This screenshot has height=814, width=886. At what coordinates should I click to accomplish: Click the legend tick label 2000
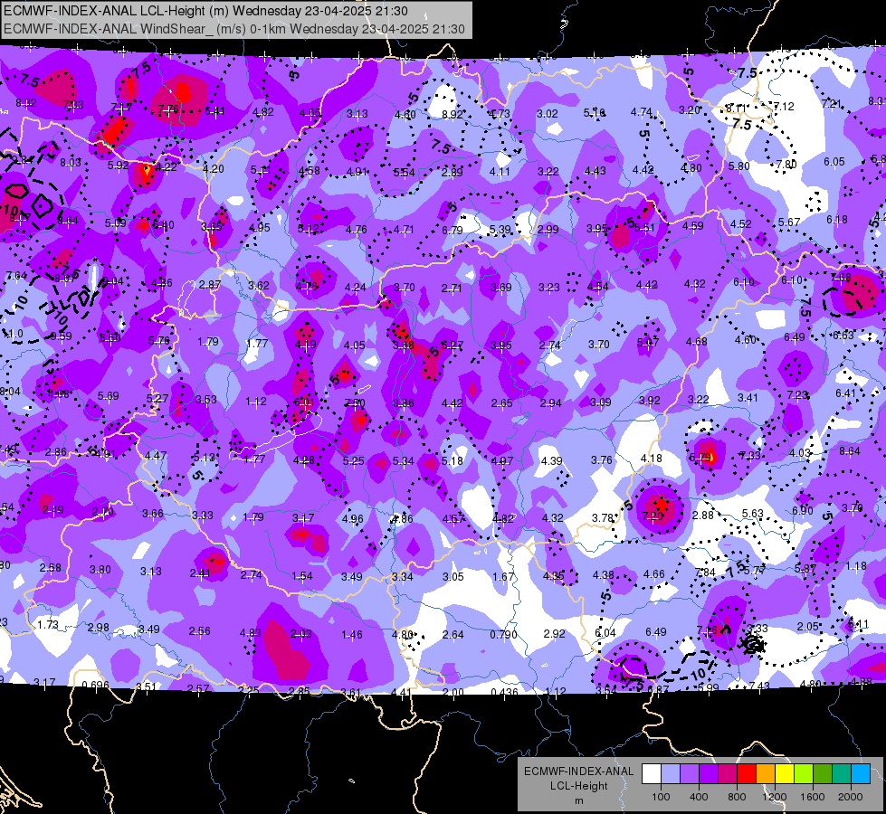(851, 797)
